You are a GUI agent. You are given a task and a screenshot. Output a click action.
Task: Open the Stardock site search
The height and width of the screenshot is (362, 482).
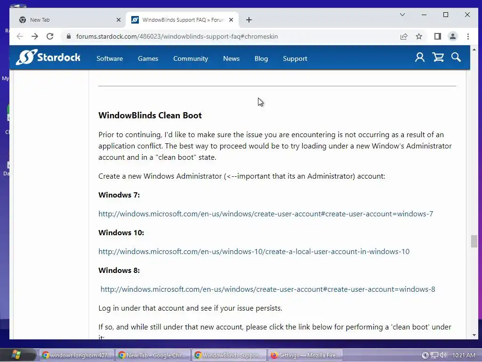pyautogui.click(x=456, y=57)
